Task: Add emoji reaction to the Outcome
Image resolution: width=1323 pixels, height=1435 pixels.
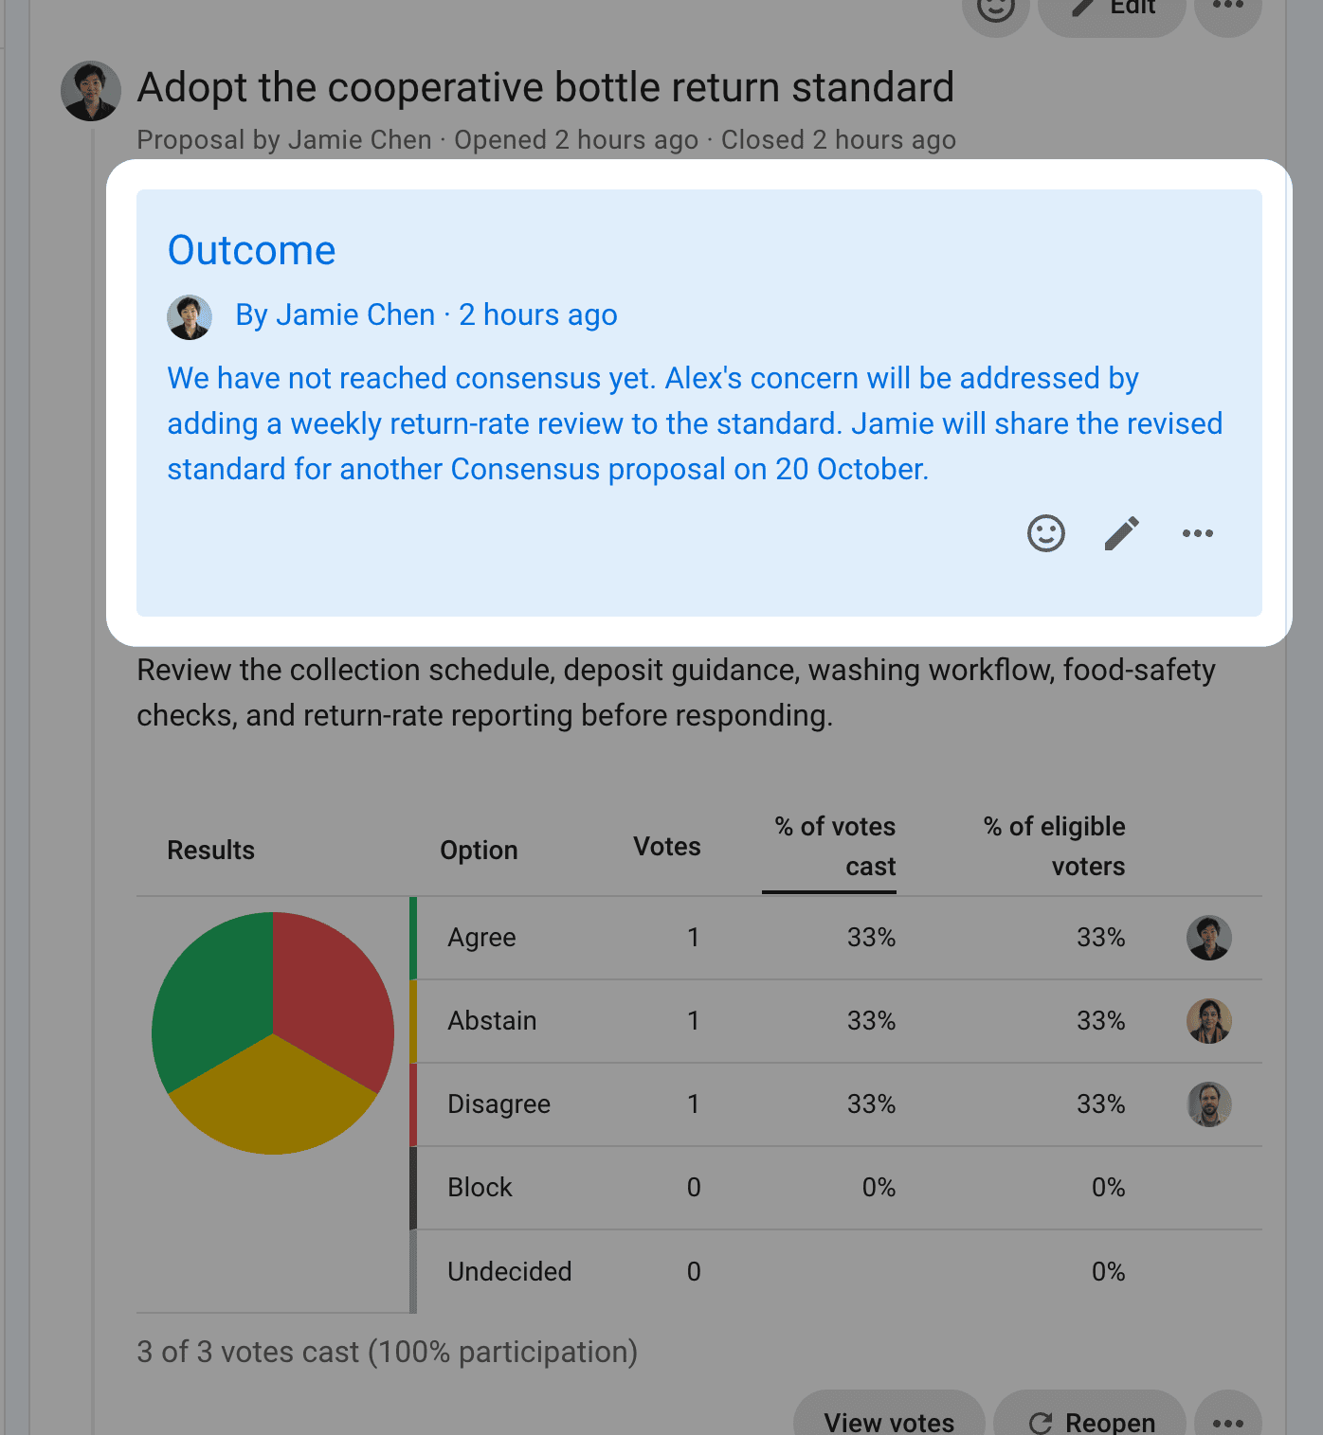Action: click(1046, 533)
